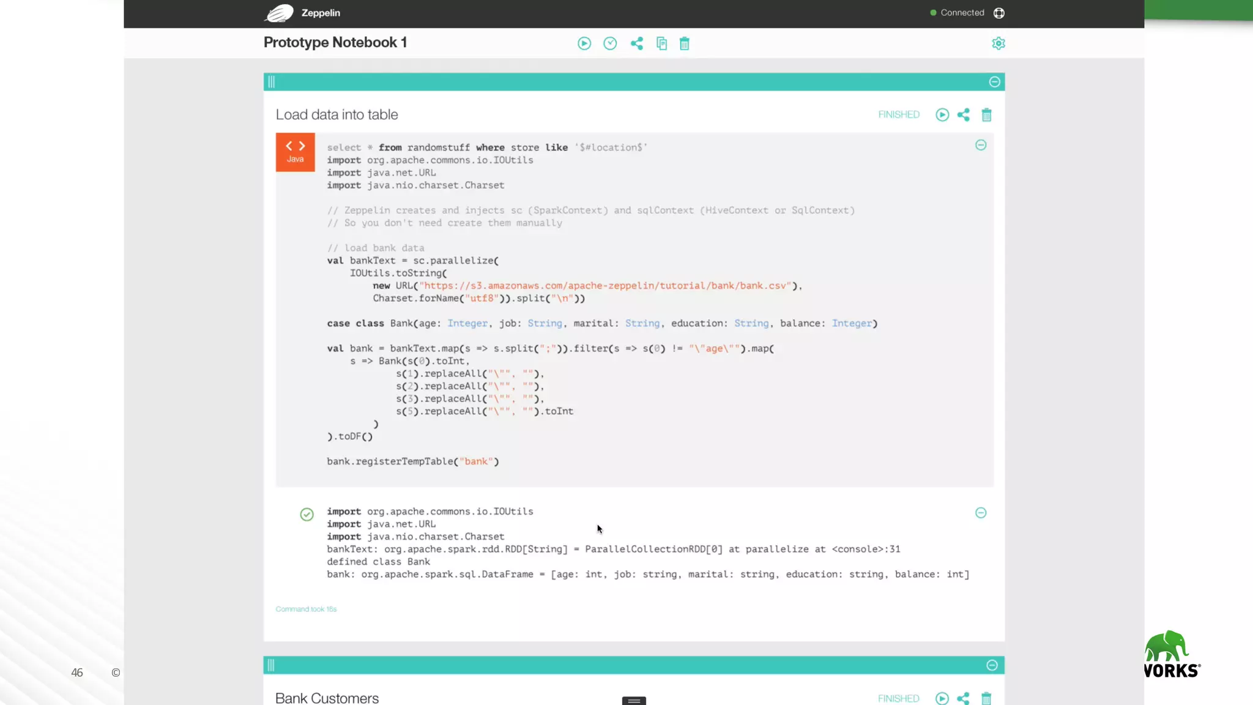Run all paragraphs in Prototype Notebook 1

pos(584,43)
